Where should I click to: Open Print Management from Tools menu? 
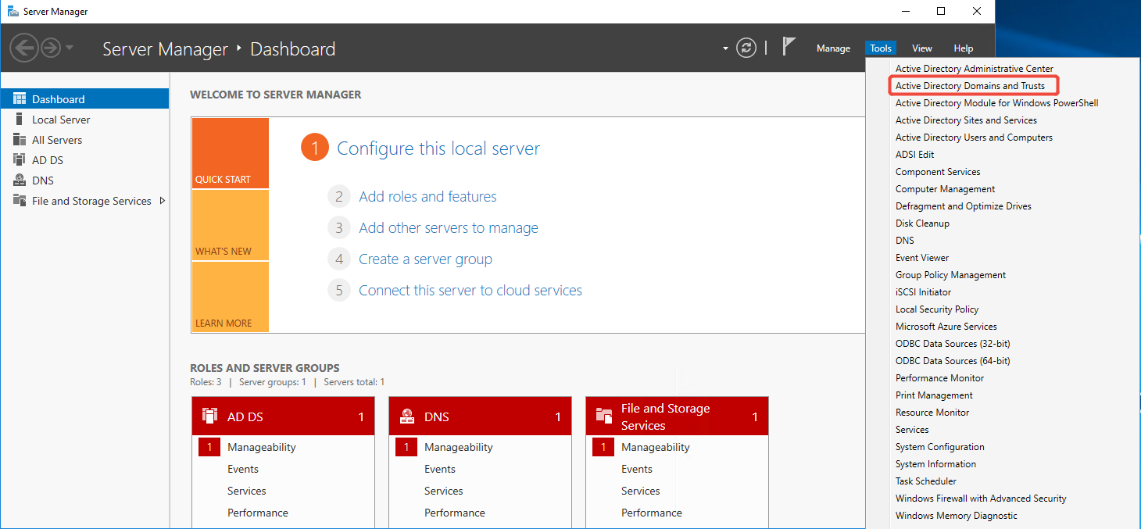click(934, 395)
